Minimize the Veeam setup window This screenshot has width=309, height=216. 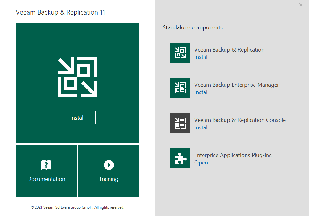tap(290, 5)
